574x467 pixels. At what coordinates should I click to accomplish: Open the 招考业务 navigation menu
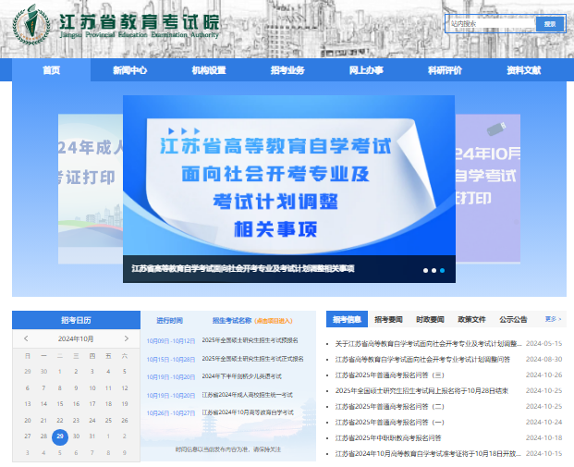pyautogui.click(x=287, y=70)
